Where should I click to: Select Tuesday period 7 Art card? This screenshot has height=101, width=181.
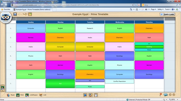(x=90, y=81)
